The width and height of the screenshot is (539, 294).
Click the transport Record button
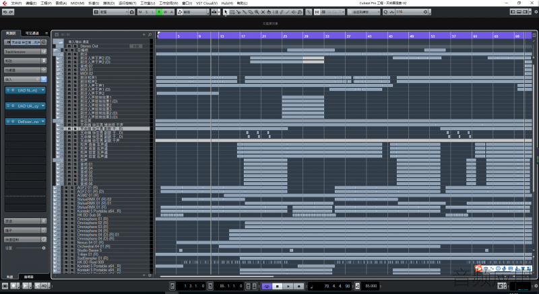click(x=298, y=286)
